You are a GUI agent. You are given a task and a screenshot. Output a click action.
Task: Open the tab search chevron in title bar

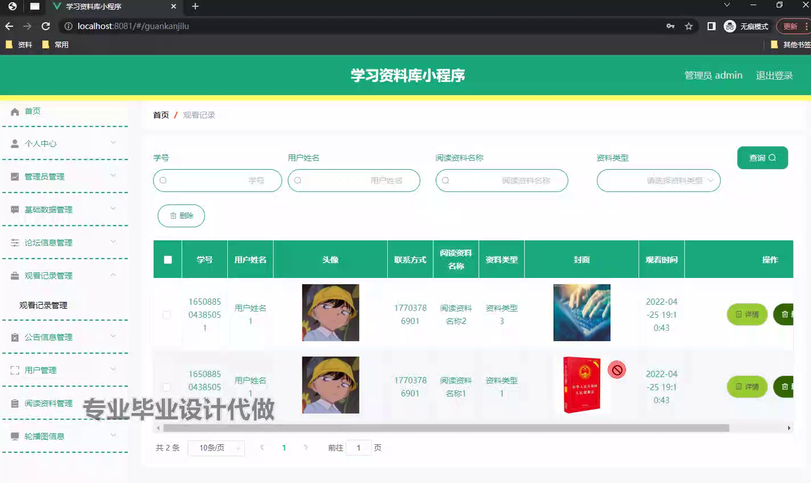click(727, 5)
